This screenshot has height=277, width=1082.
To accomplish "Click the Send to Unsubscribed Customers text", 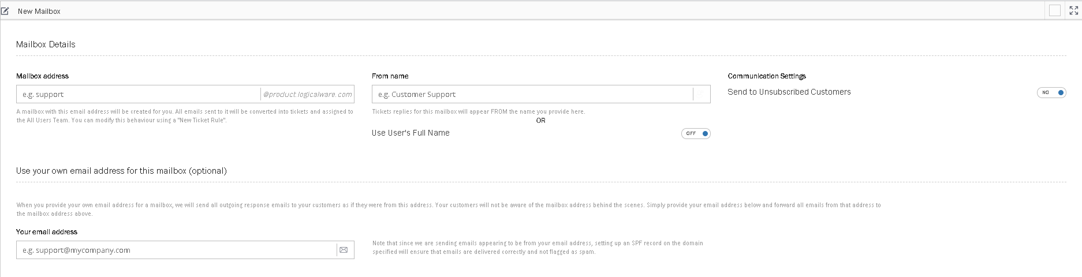I will tap(789, 92).
